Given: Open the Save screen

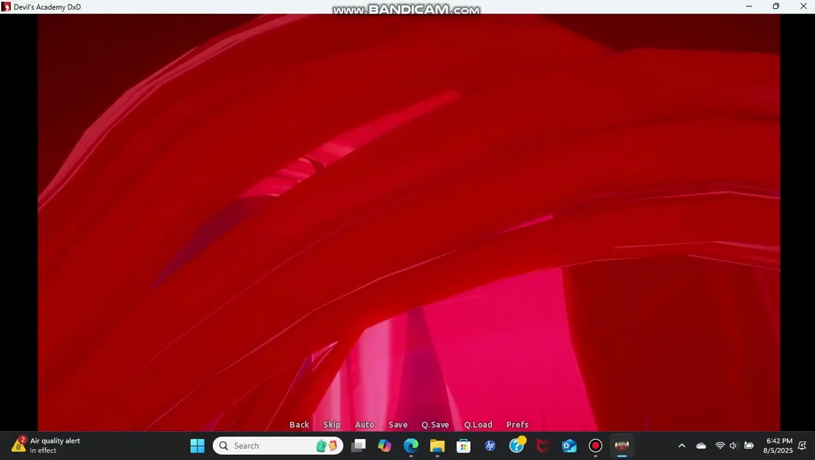Looking at the screenshot, I should [398, 424].
